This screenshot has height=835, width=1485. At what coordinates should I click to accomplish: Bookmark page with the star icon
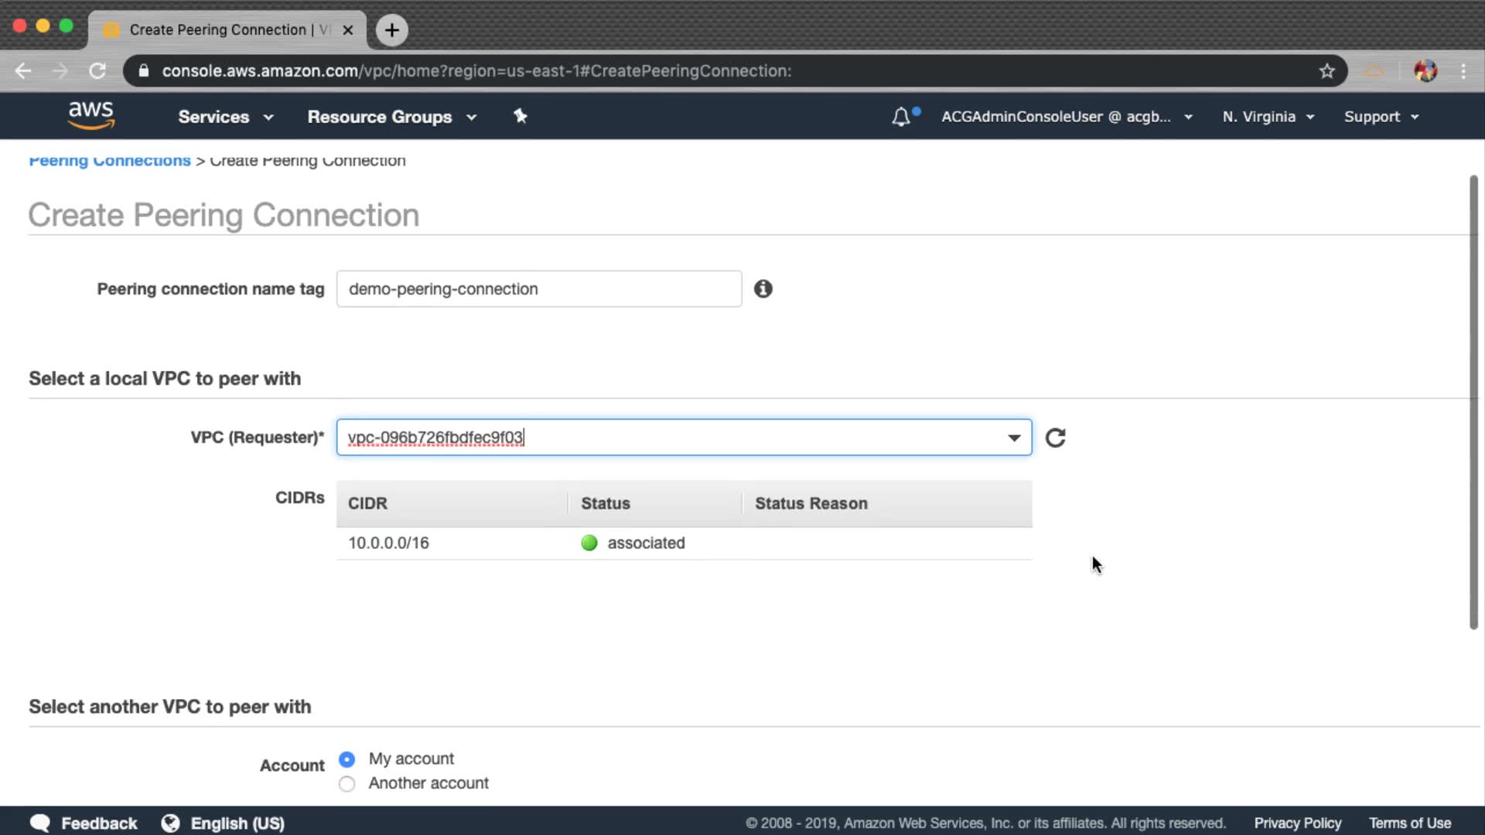click(x=1327, y=71)
